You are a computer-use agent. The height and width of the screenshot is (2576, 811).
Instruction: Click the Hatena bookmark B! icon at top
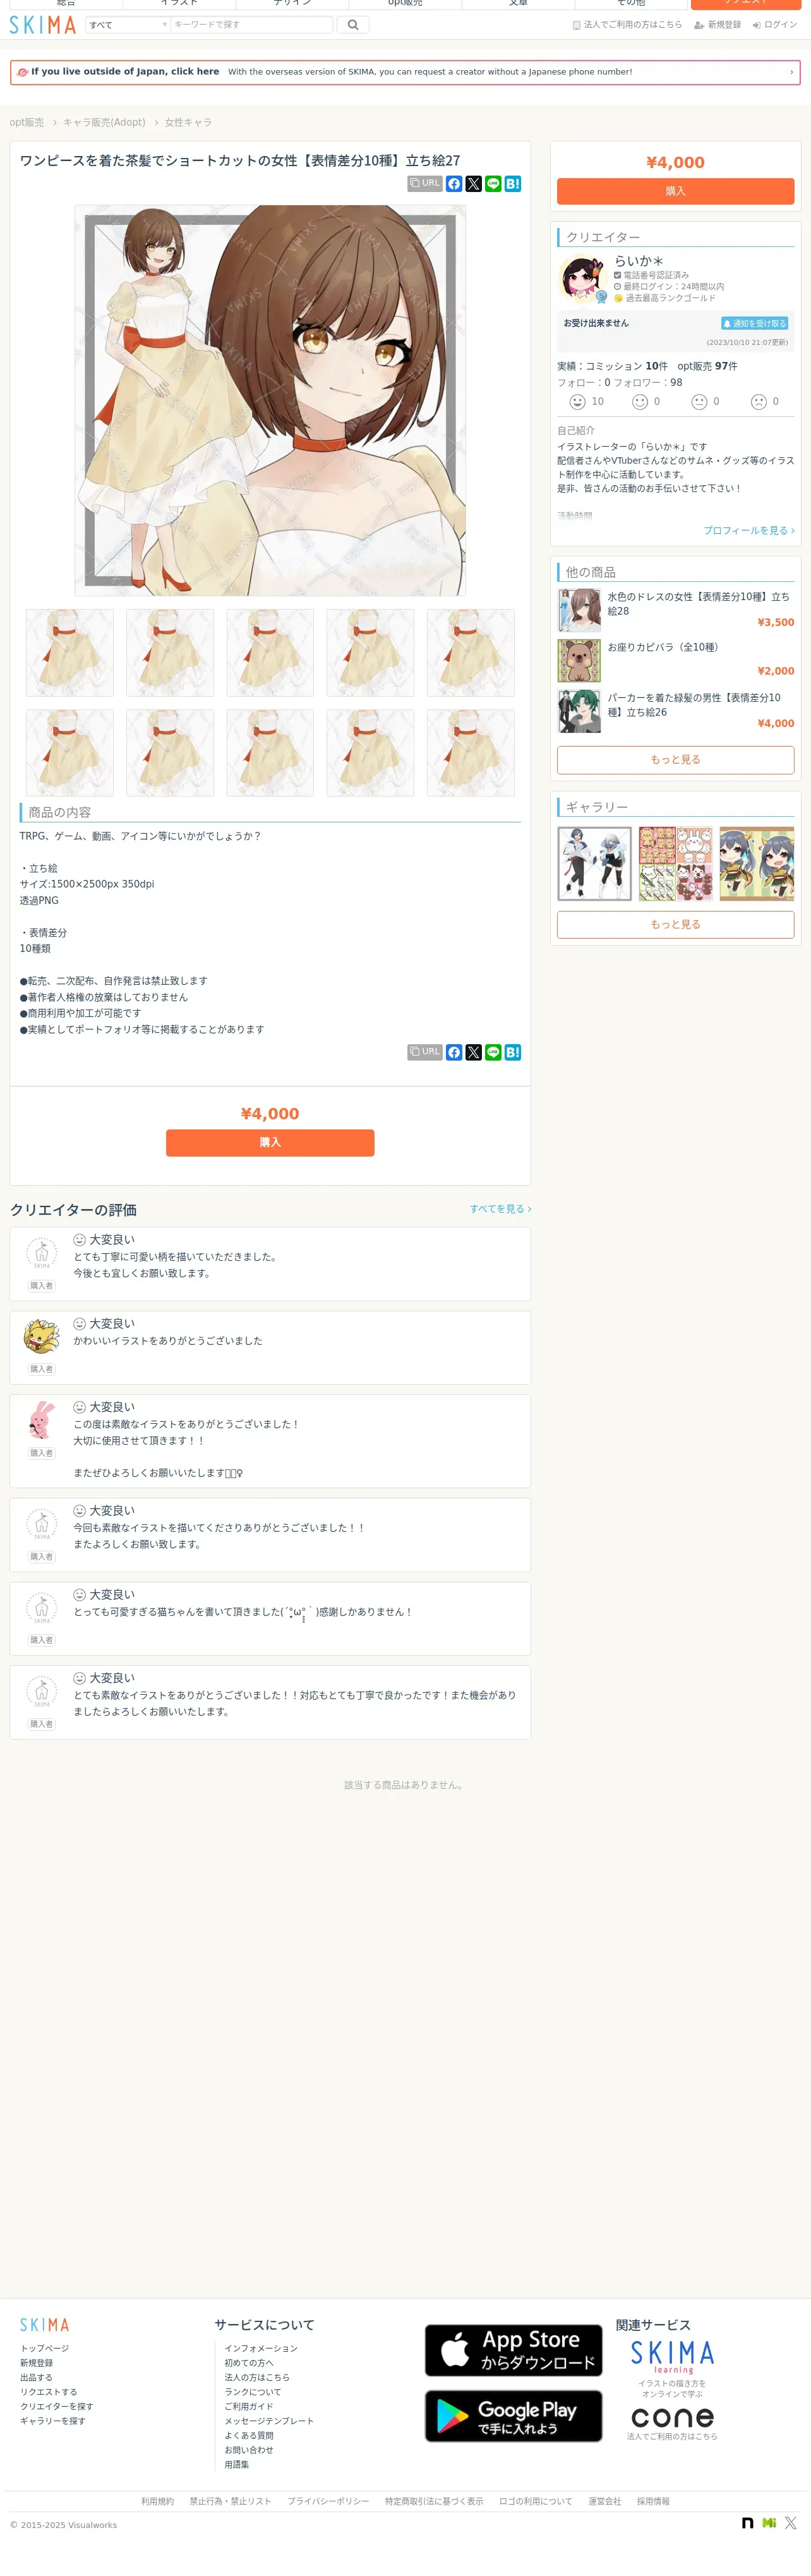pyautogui.click(x=513, y=184)
